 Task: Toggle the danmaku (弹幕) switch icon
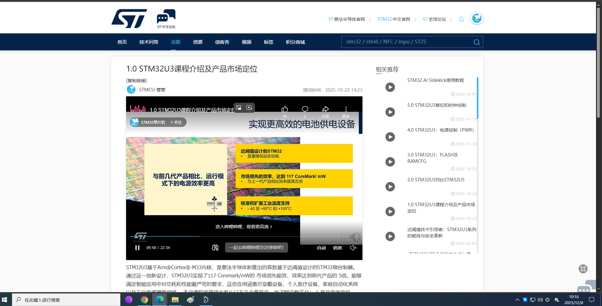[215, 248]
